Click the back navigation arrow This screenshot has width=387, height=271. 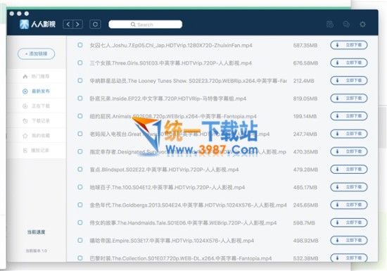pyautogui.click(x=68, y=24)
